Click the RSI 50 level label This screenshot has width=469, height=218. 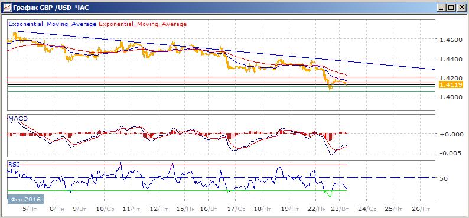tap(444, 178)
